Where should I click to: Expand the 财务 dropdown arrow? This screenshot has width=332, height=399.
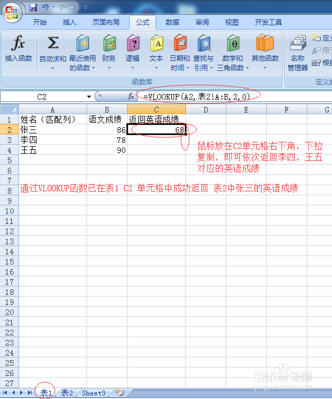click(109, 68)
